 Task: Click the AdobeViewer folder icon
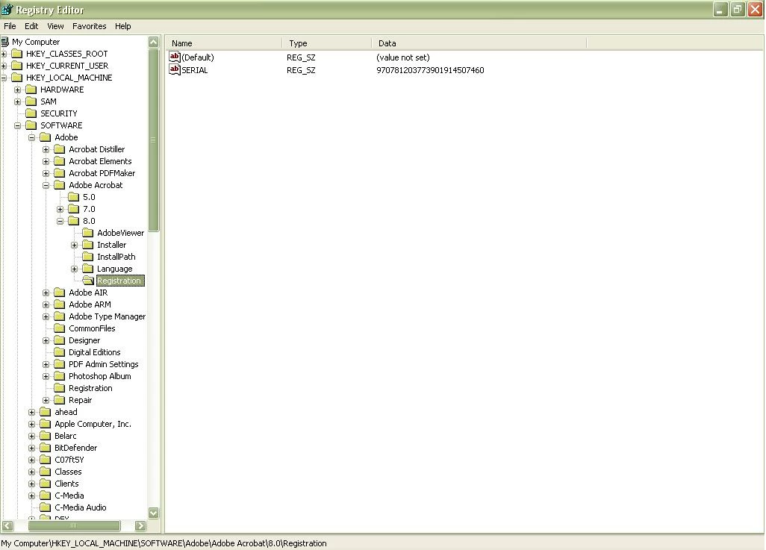coord(88,233)
